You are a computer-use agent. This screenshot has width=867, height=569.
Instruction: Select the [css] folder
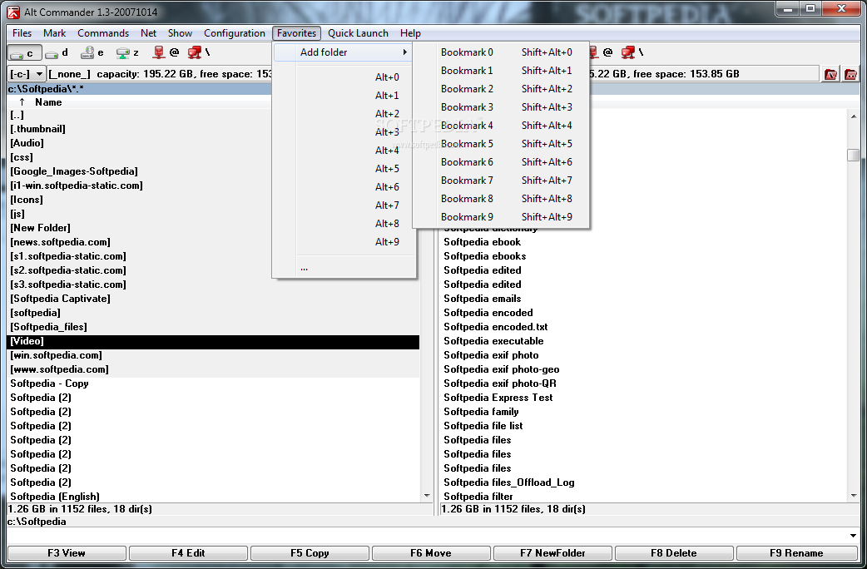click(x=22, y=157)
